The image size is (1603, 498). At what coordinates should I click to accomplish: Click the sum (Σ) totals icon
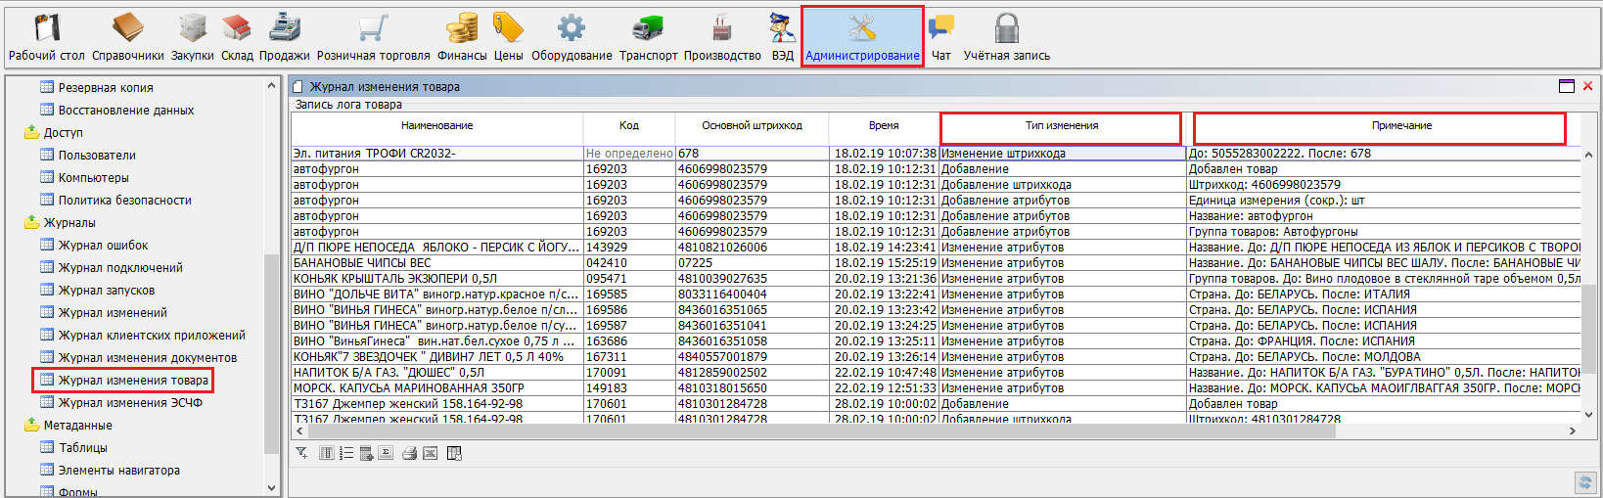[x=387, y=453]
